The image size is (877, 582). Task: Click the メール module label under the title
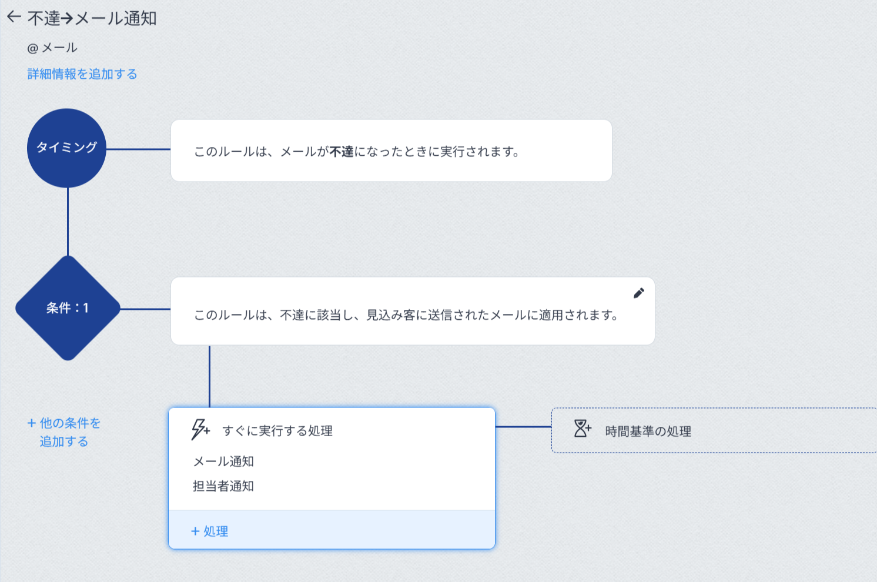[x=59, y=48]
